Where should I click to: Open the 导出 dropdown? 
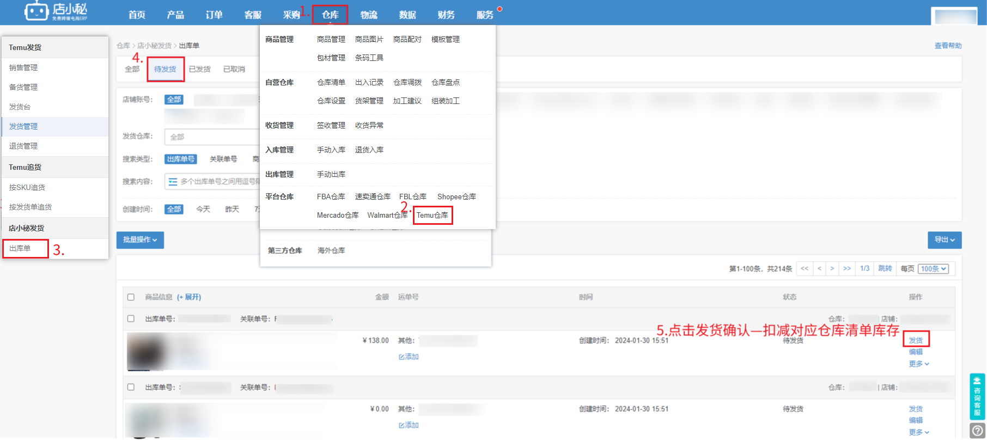tap(945, 240)
